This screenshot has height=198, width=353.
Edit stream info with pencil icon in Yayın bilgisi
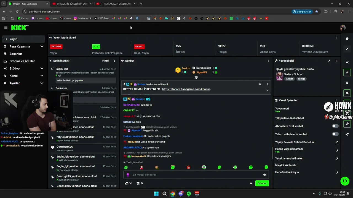point(329,61)
